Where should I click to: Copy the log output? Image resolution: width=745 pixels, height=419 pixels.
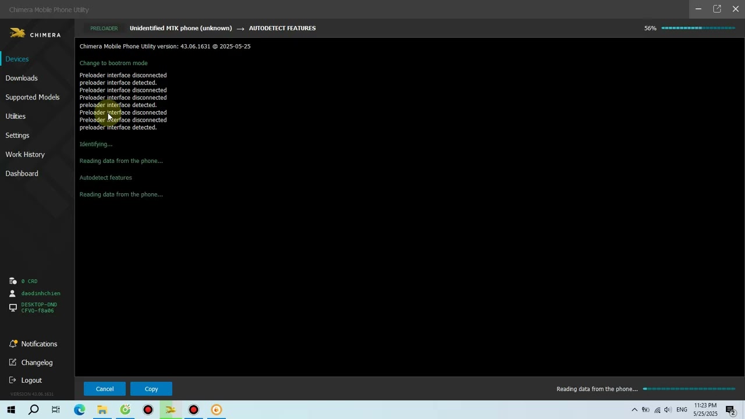[x=151, y=389]
